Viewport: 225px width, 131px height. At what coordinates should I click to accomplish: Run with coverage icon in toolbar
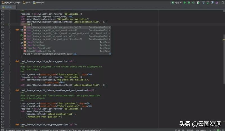193,3
